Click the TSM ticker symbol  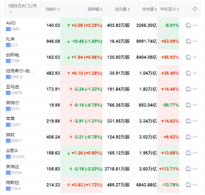click(15, 61)
